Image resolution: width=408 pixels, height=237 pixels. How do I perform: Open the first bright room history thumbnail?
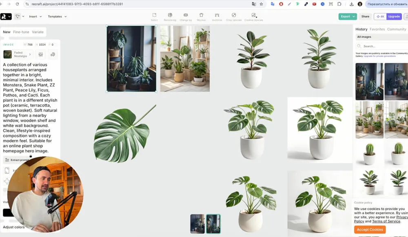(369, 120)
